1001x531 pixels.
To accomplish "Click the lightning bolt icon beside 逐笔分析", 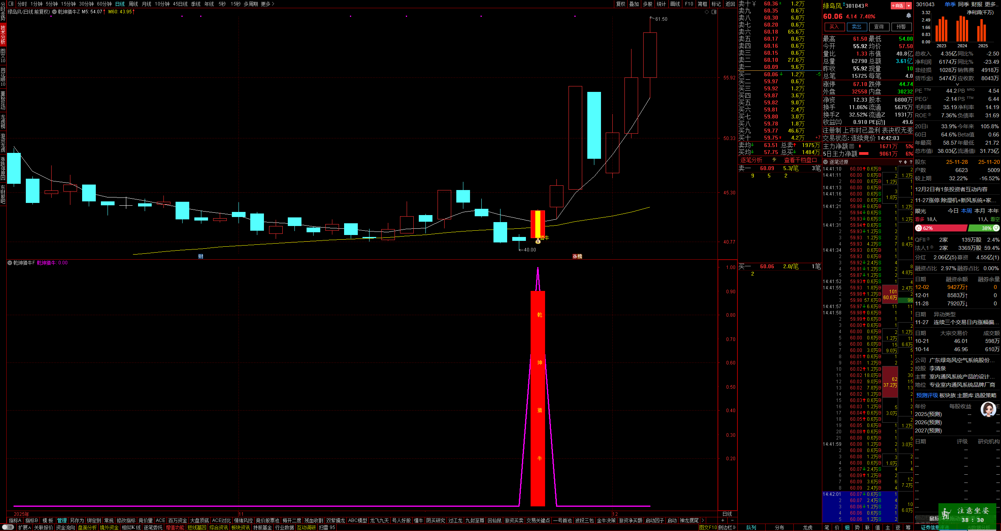I will 774,160.
